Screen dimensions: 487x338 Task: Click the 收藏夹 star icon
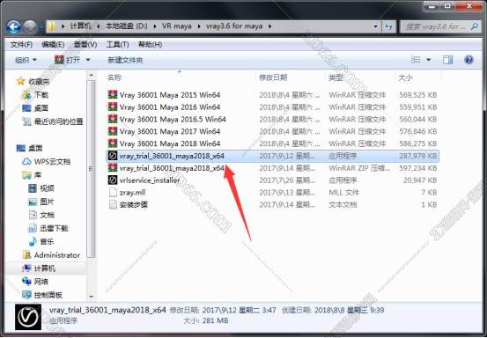click(x=20, y=81)
